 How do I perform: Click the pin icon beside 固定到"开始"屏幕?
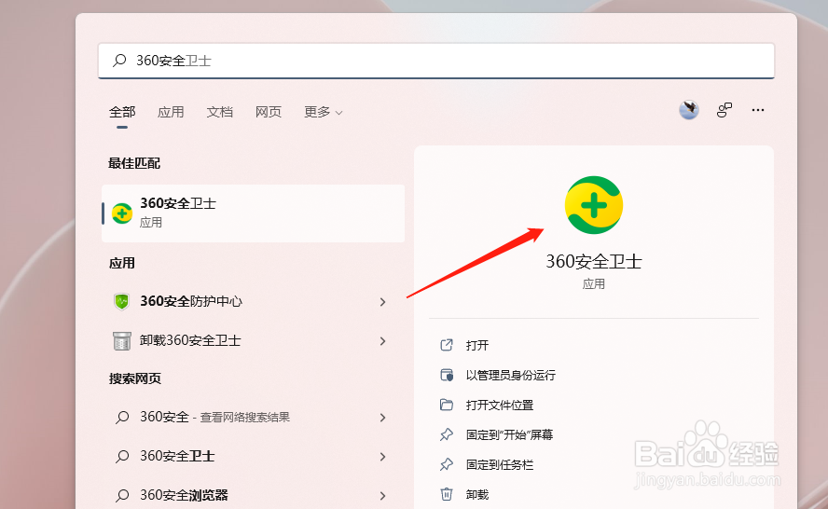(x=447, y=435)
